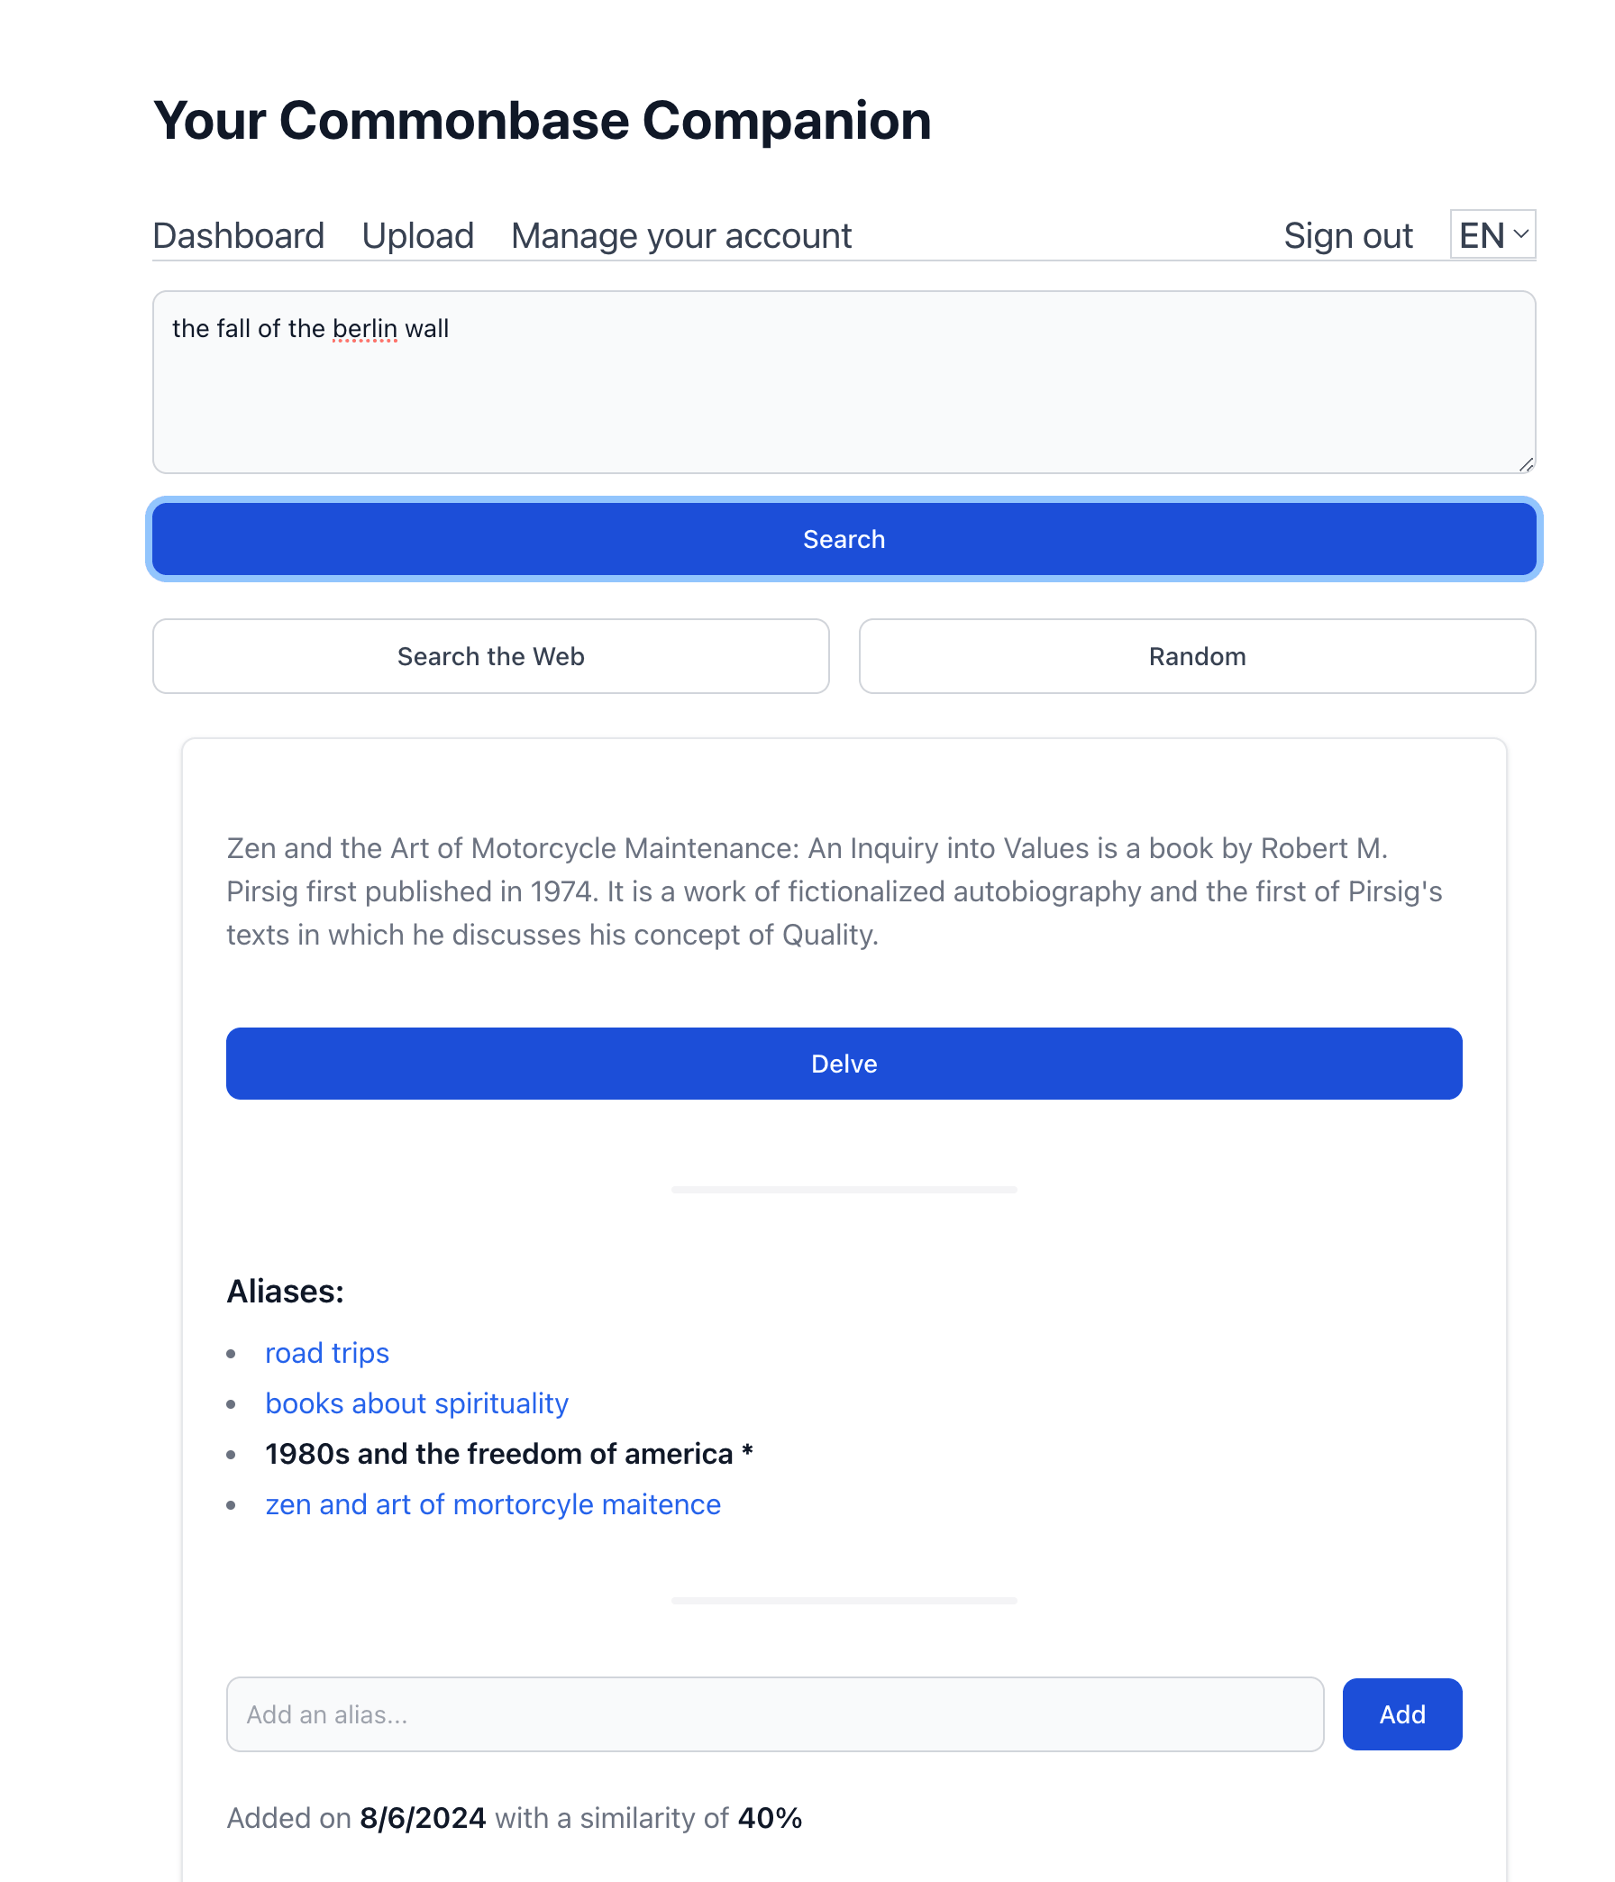This screenshot has width=1615, height=1882.
Task: Go to the Upload page
Action: [418, 236]
